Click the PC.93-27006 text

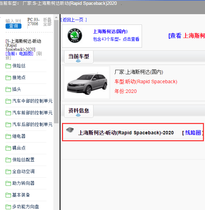coord(34,22)
